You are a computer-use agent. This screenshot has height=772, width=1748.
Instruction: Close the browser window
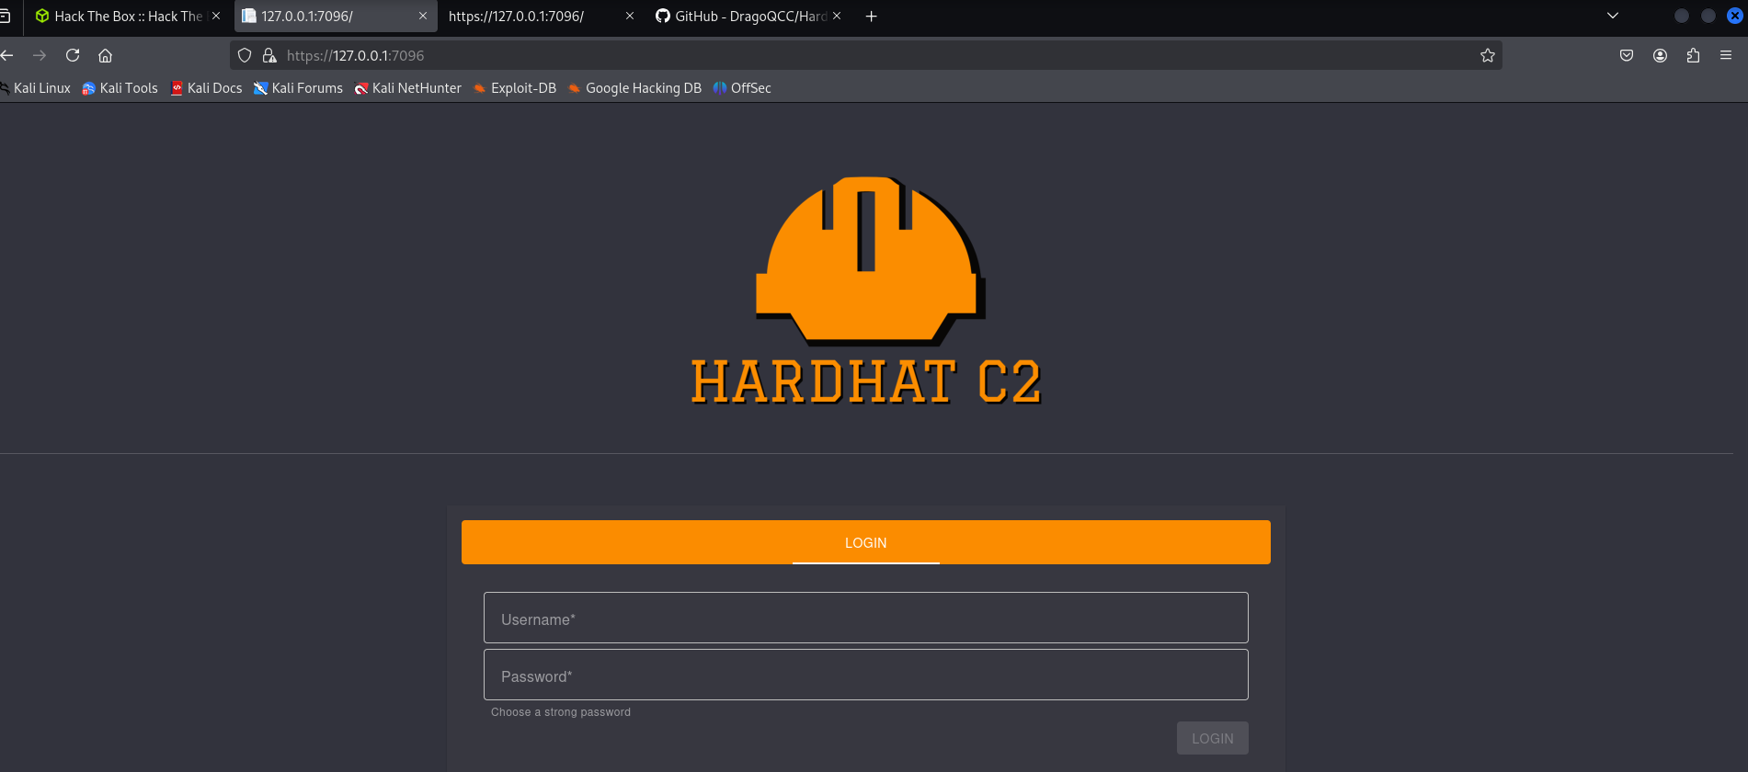coord(1734,16)
